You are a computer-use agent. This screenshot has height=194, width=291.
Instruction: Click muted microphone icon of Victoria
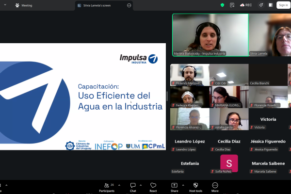point(252,128)
